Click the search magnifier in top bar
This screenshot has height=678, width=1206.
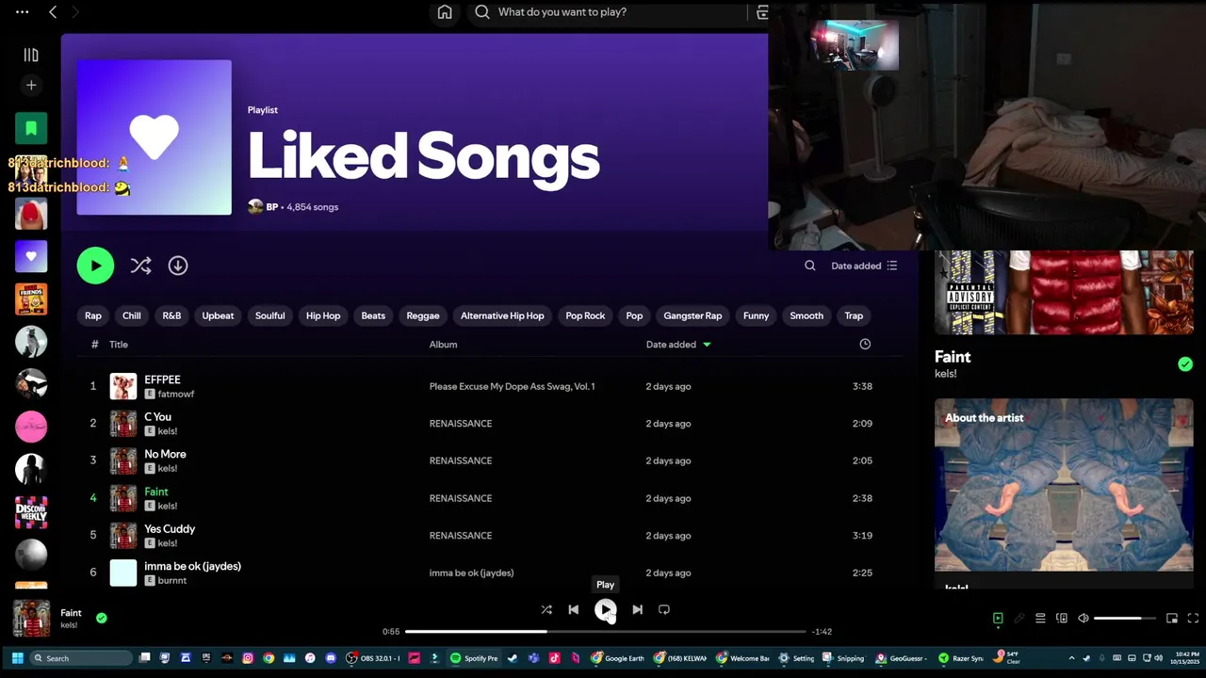pyautogui.click(x=482, y=12)
